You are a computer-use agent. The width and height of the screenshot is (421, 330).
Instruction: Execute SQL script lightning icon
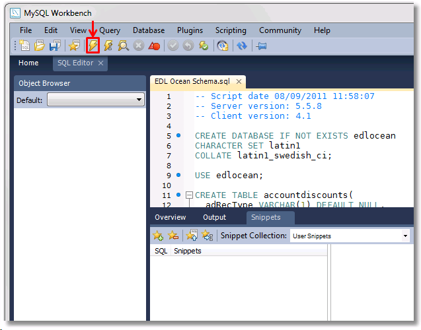pos(93,46)
